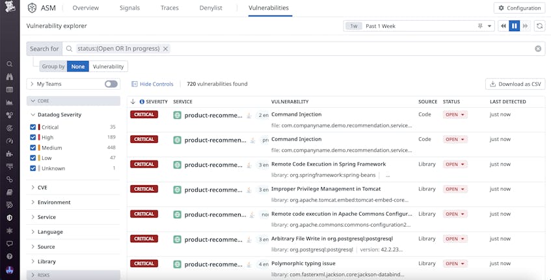Toggle the My Teams switch
Screen dimensions: 551x280
point(111,84)
